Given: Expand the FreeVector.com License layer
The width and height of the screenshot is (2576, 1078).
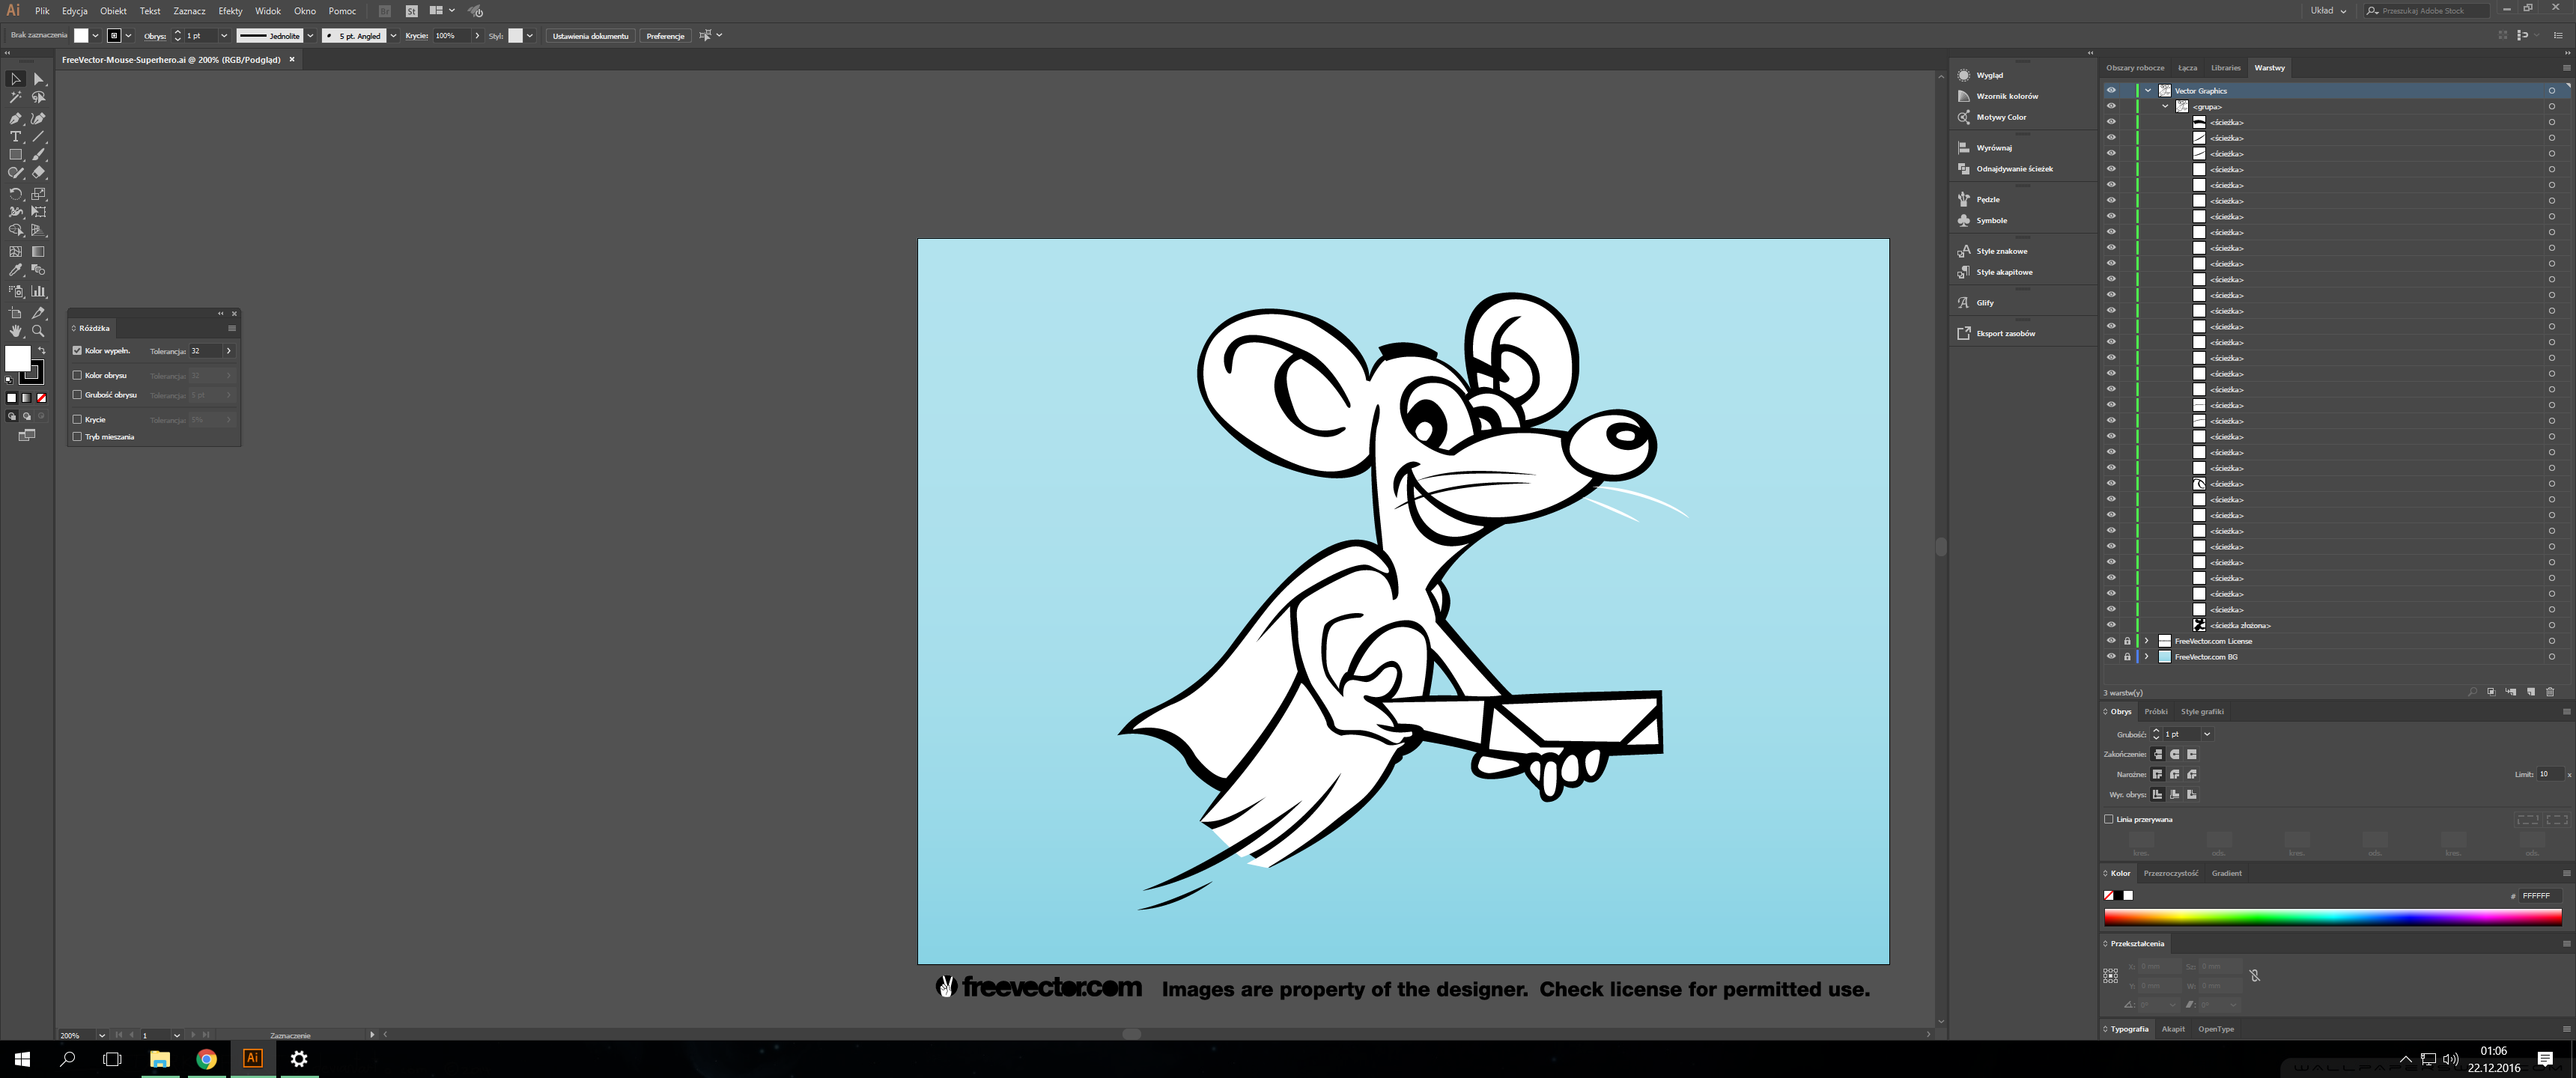Looking at the screenshot, I should point(2146,641).
